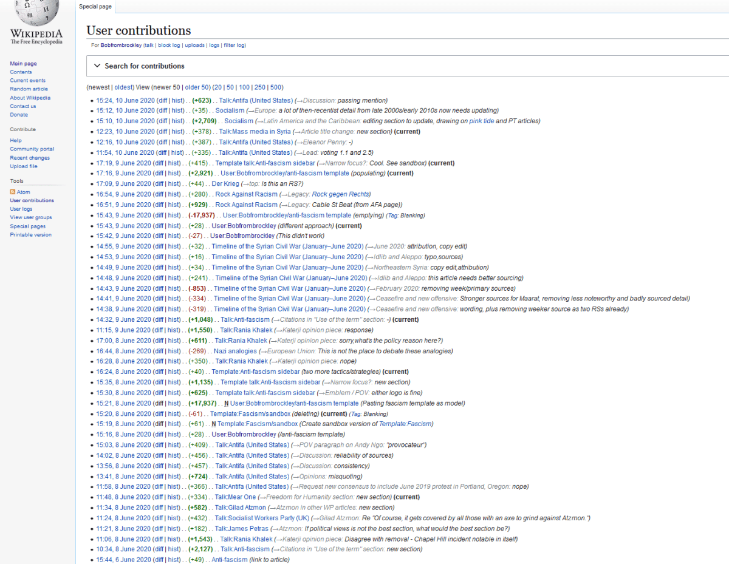Open Current events sidebar link
Screen dimensions: 729x564
tap(27, 80)
